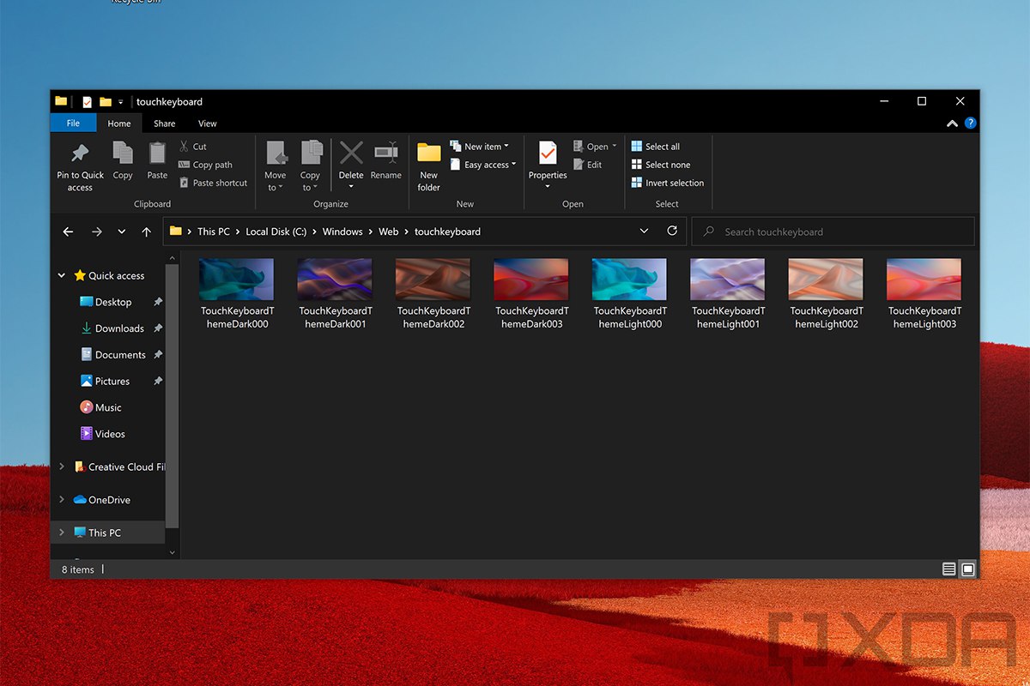Image resolution: width=1030 pixels, height=686 pixels.
Task: Open Quick Access Toolbar customize arrow
Action: (x=121, y=102)
